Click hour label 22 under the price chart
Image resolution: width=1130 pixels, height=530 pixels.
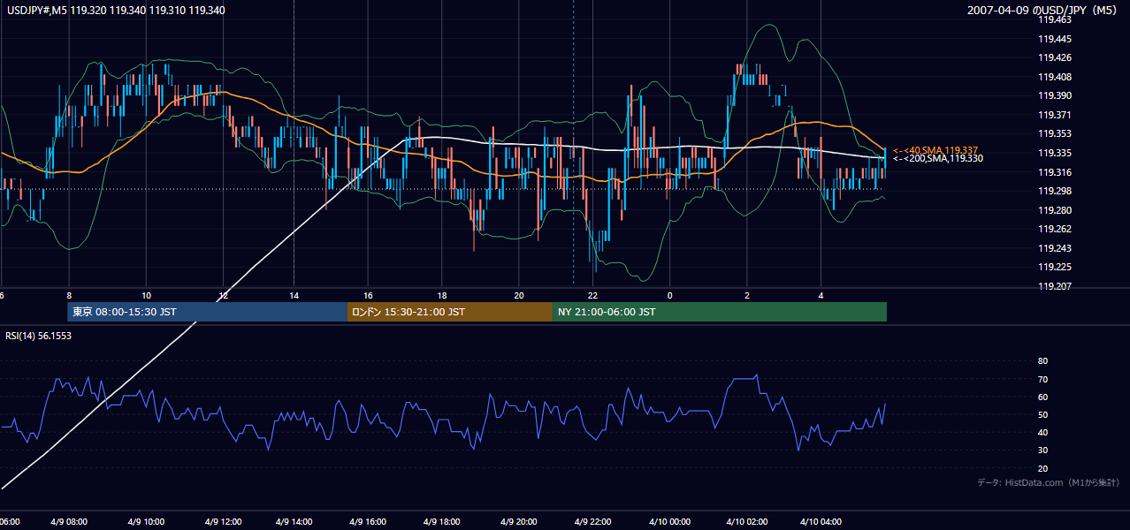click(593, 296)
